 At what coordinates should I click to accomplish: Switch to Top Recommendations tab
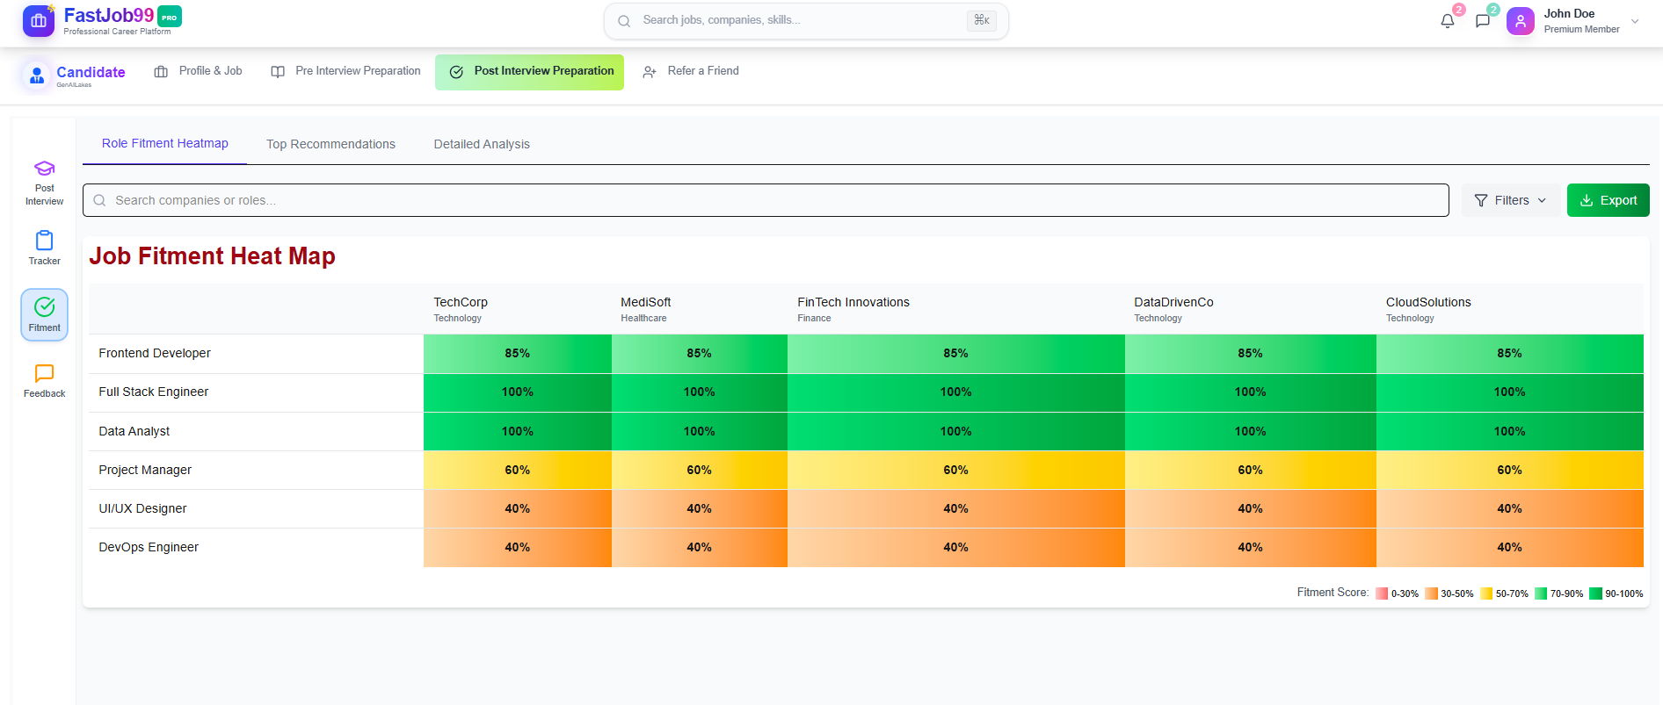[x=330, y=144]
